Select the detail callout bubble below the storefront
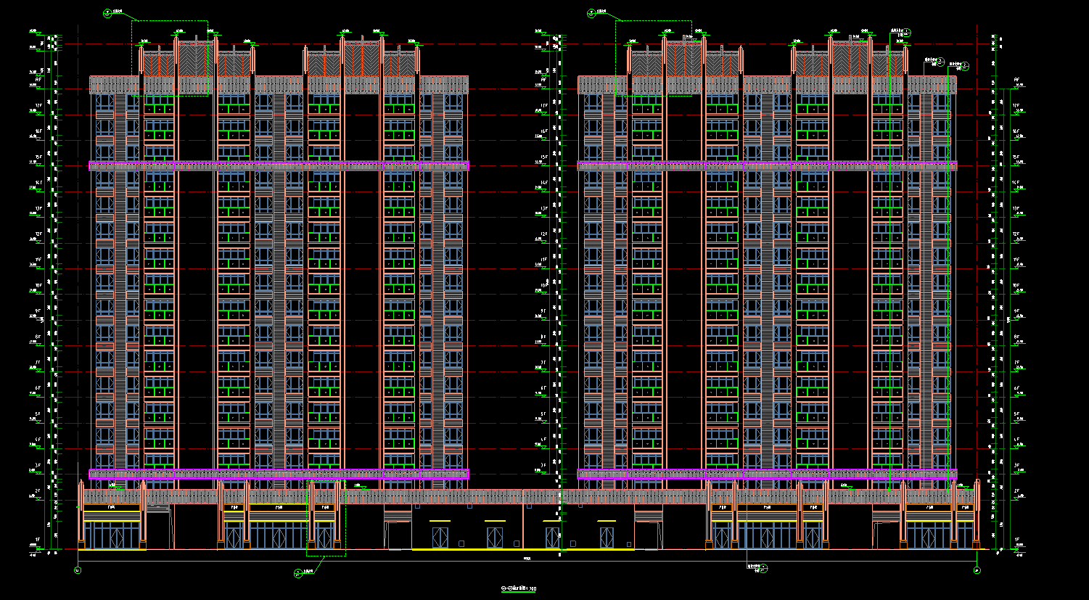Screen dimensions: 1089x600 (x=297, y=573)
